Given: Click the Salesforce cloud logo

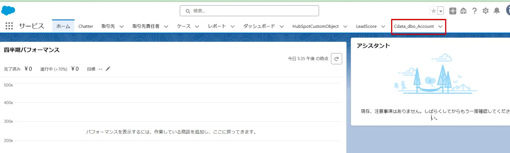Looking at the screenshot, I should [x=8, y=11].
